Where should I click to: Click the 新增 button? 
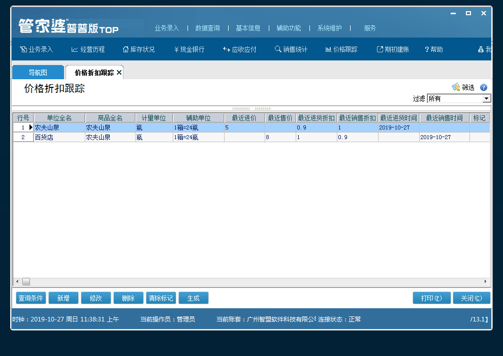coord(63,298)
